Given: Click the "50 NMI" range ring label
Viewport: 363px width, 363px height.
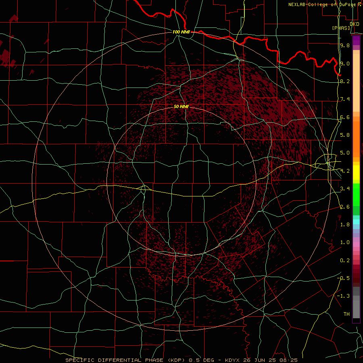Looking at the screenshot, I should (x=181, y=106).
